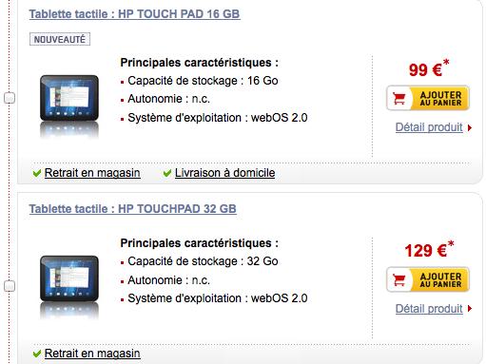Click the 99 € price label

[429, 68]
